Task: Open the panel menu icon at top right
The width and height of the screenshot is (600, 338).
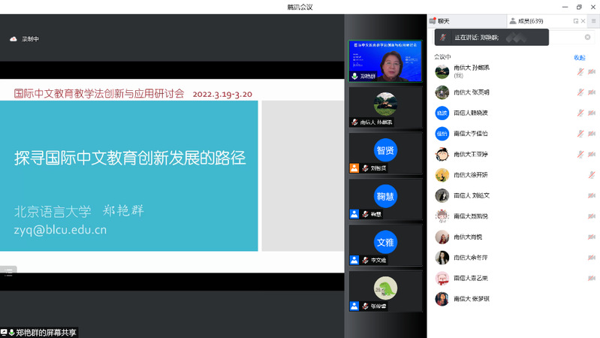Action: point(592,21)
